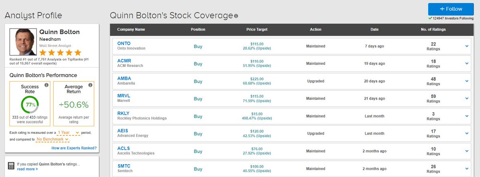Click Quinn Bolton's profile photo

tap(23, 41)
